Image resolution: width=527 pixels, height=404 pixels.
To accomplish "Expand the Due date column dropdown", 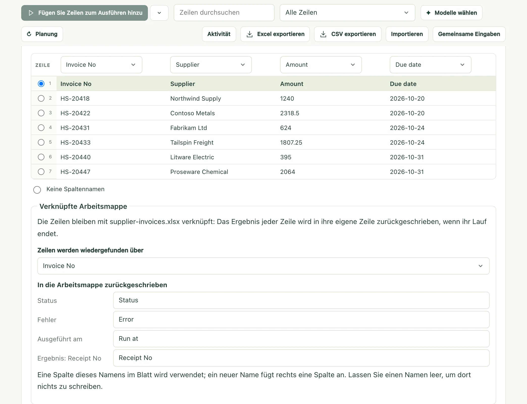I will point(431,65).
